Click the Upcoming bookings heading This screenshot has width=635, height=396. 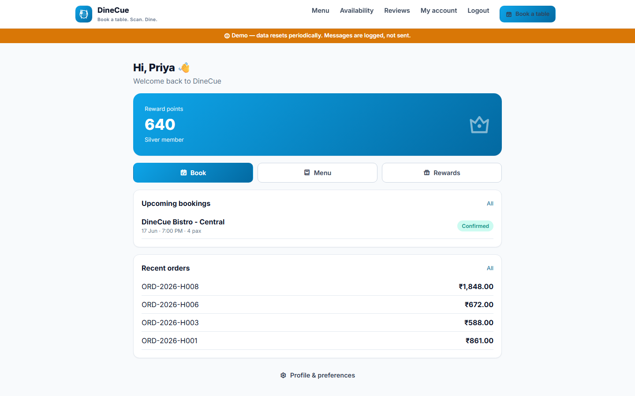click(x=176, y=203)
